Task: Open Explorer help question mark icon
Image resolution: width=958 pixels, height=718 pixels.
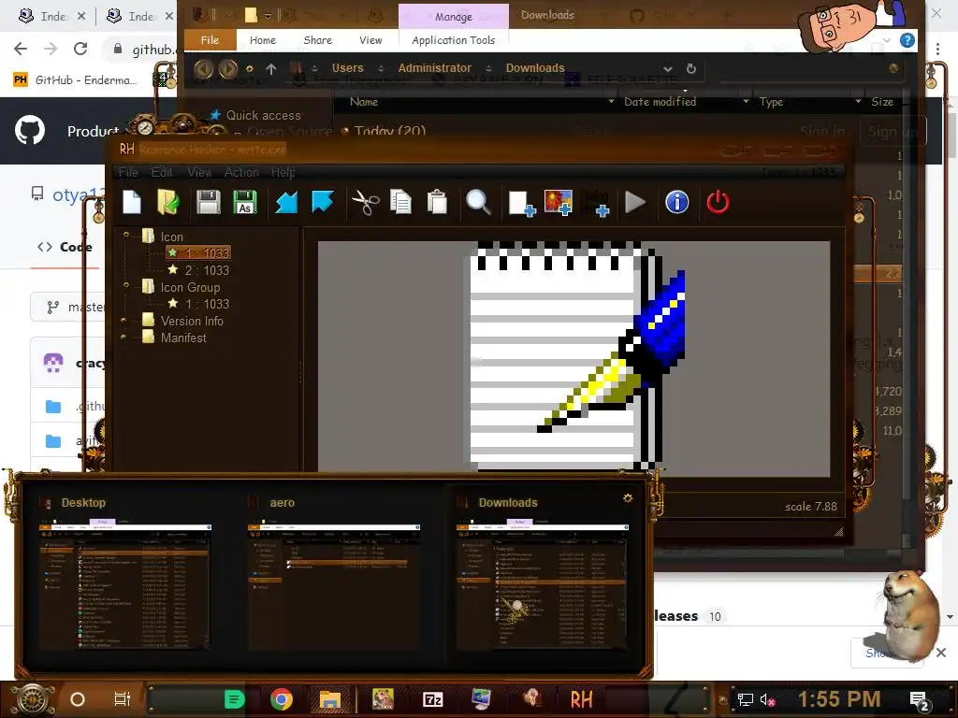Action: pyautogui.click(x=907, y=40)
